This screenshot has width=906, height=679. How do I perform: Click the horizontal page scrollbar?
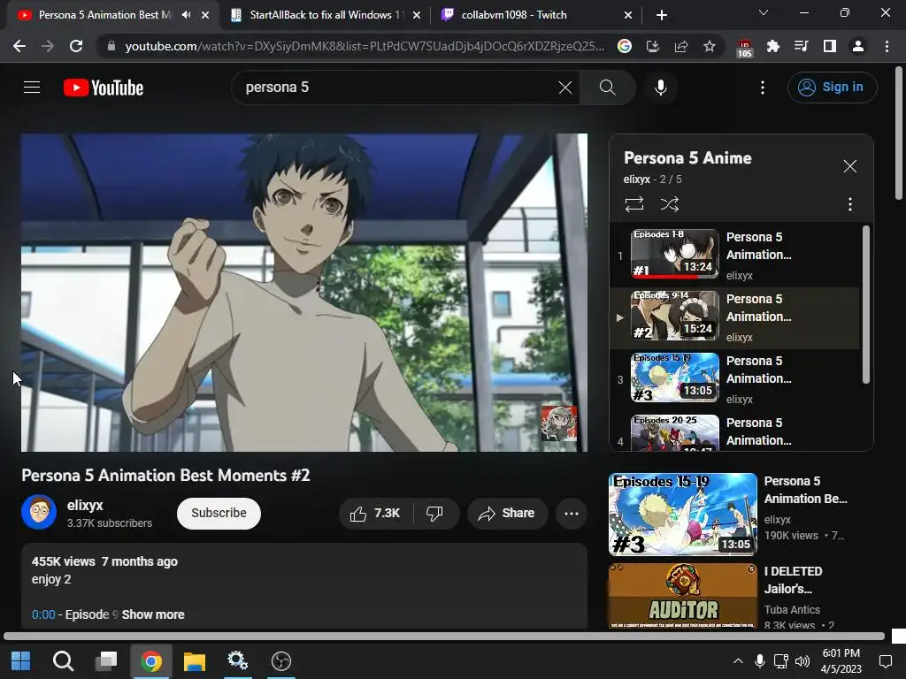444,636
